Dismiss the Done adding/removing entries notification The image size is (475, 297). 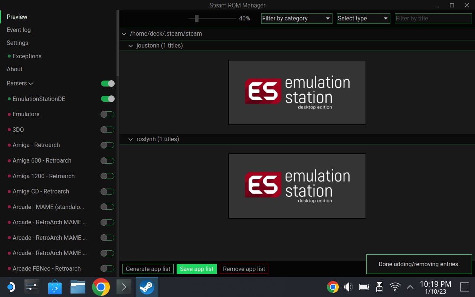click(x=419, y=264)
